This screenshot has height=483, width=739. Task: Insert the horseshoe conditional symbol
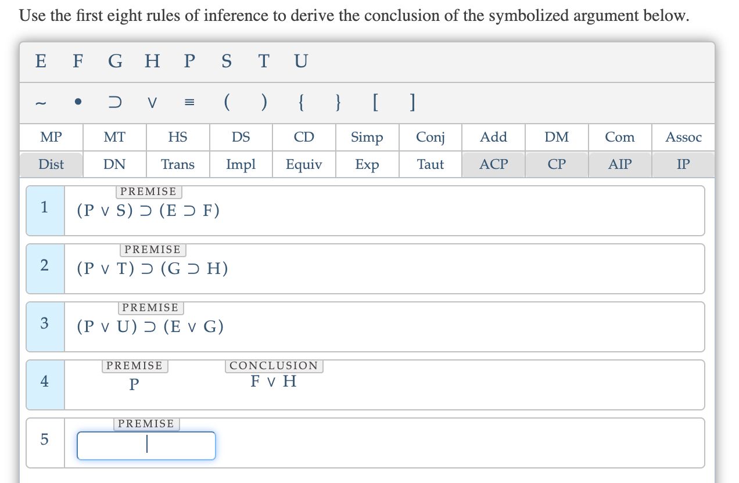[x=114, y=102]
